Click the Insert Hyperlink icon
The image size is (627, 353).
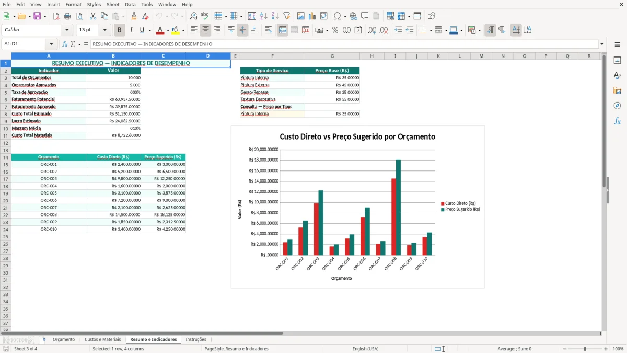(x=353, y=16)
